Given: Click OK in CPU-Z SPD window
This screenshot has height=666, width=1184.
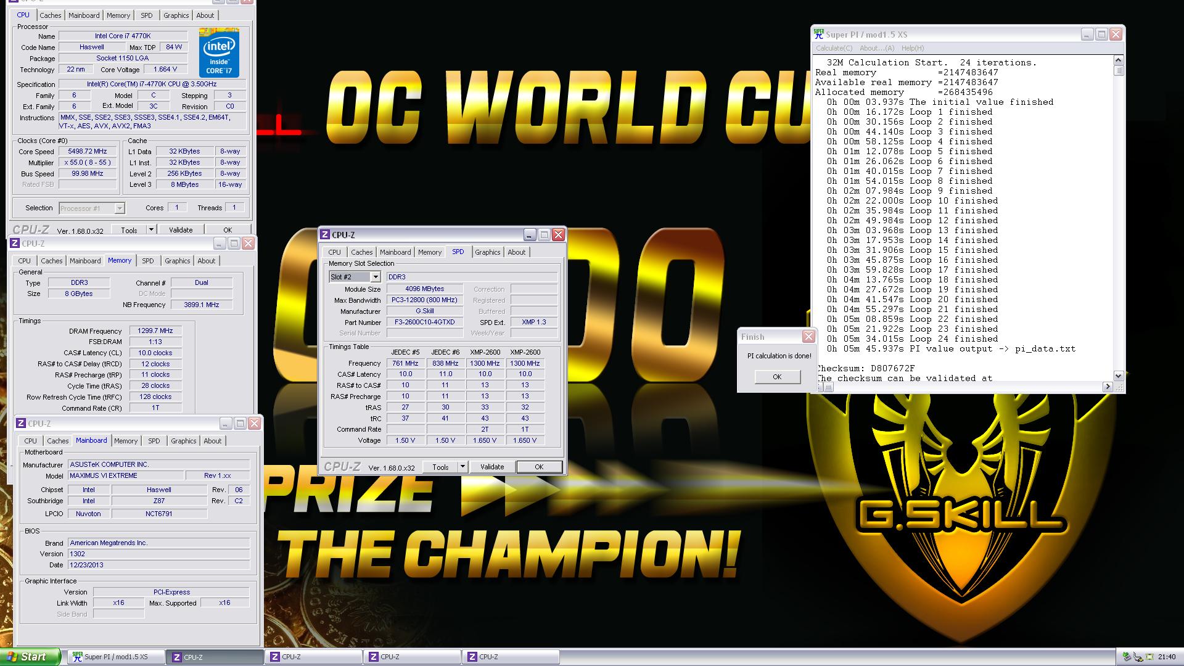Looking at the screenshot, I should point(539,467).
